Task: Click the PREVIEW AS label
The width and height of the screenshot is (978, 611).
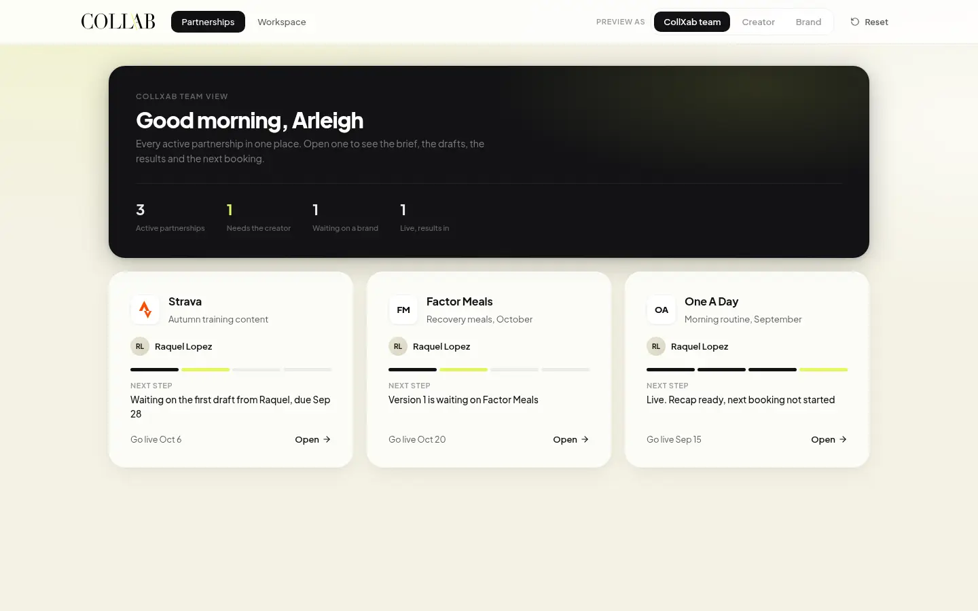Action: [x=621, y=22]
